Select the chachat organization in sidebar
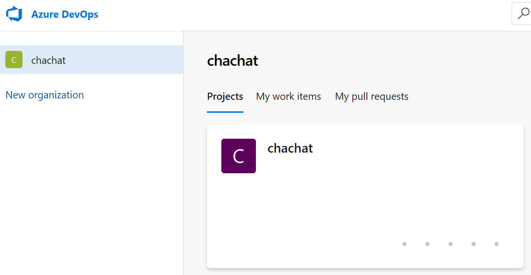Image resolution: width=531 pixels, height=275 pixels. [x=91, y=60]
